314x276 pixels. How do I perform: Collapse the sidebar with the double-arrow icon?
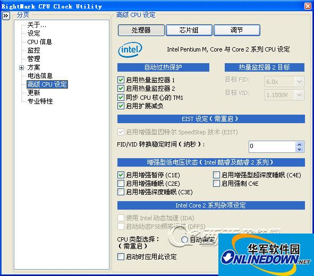click(x=6, y=16)
